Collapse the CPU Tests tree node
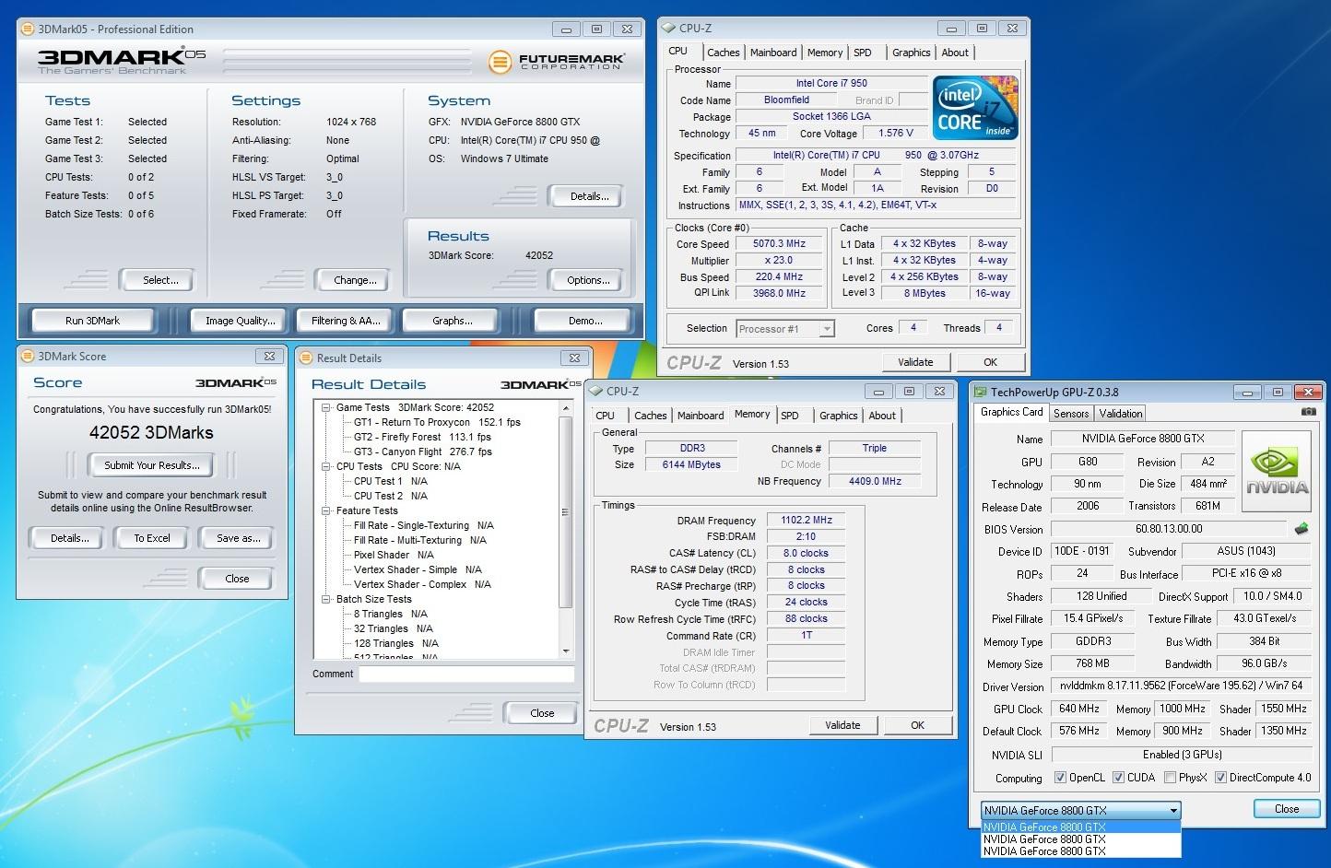 pyautogui.click(x=325, y=466)
